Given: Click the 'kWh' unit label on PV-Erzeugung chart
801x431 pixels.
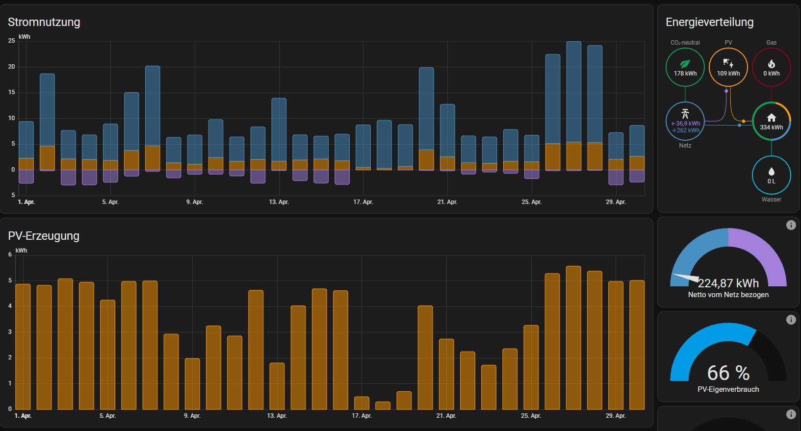Looking at the screenshot, I should click(22, 251).
